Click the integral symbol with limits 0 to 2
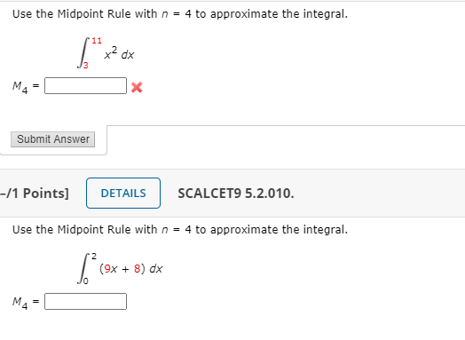This screenshot has height=340, width=465. [x=83, y=268]
